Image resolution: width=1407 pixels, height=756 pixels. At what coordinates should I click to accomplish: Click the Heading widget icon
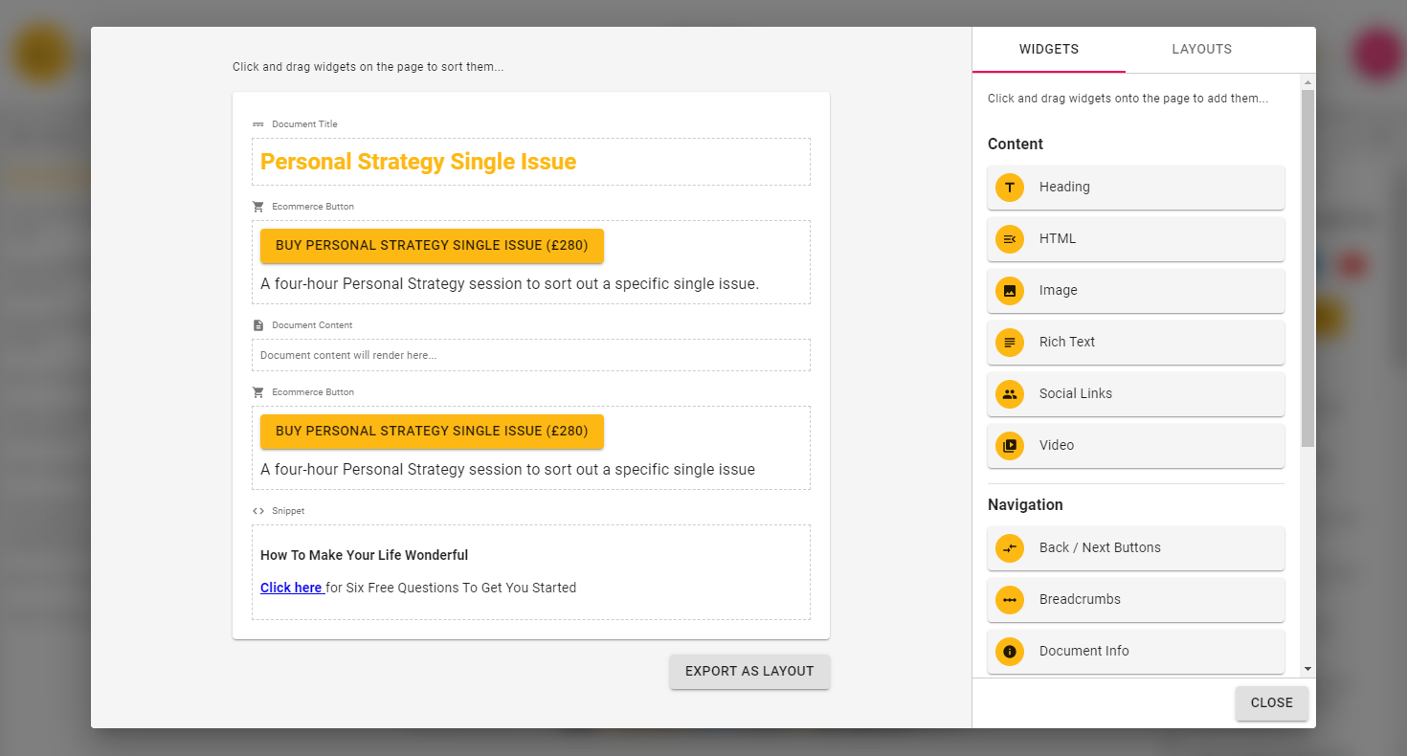tap(1010, 188)
